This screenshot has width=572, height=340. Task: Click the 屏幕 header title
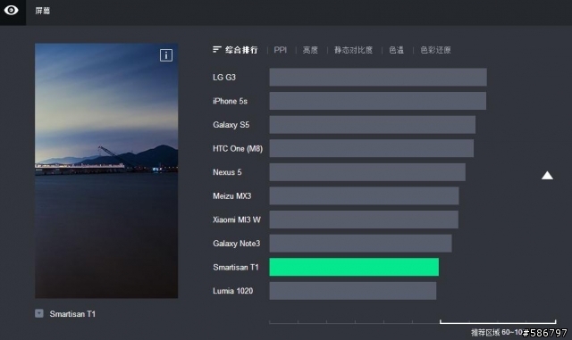[x=43, y=11]
